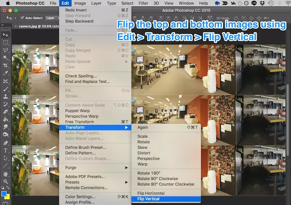
Task: Choose Step Backward in Edit menu
Action: 95,21
